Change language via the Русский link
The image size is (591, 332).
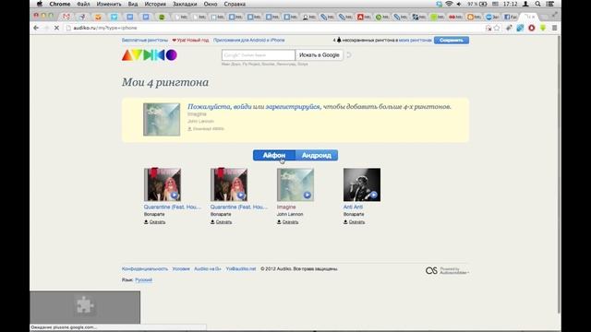tap(144, 279)
